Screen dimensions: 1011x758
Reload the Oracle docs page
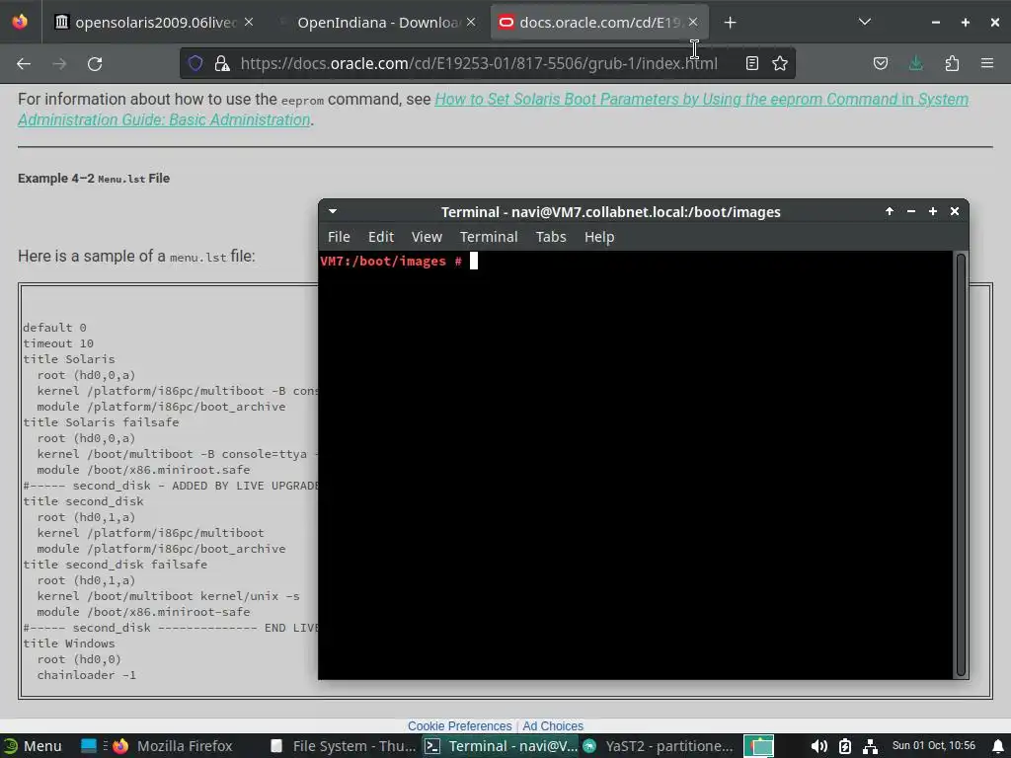pos(95,64)
